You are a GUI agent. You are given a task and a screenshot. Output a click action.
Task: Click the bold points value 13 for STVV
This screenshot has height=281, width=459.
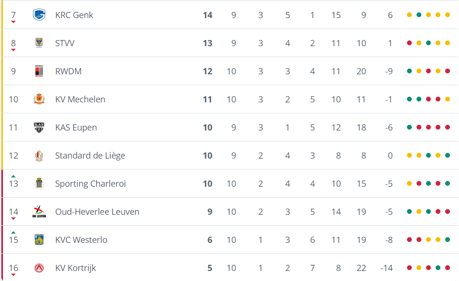(207, 43)
